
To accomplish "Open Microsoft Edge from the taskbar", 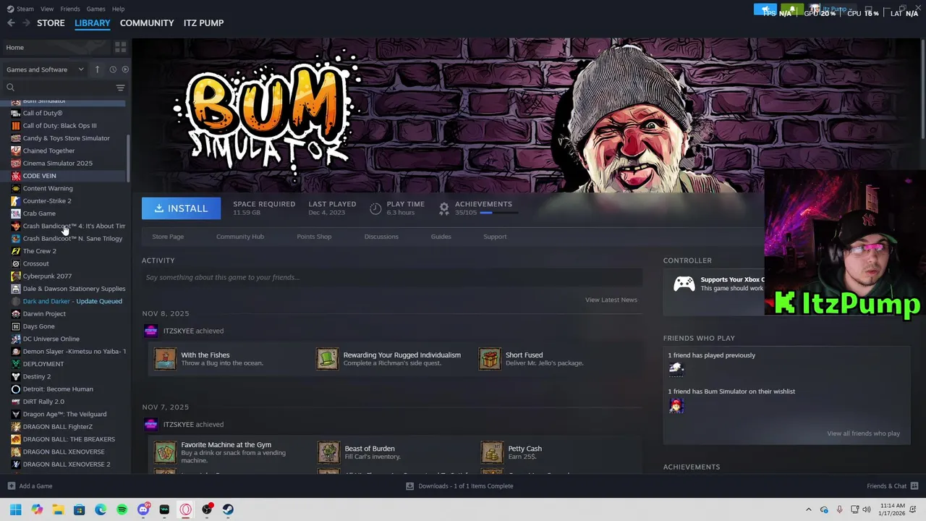I will pyautogui.click(x=101, y=509).
